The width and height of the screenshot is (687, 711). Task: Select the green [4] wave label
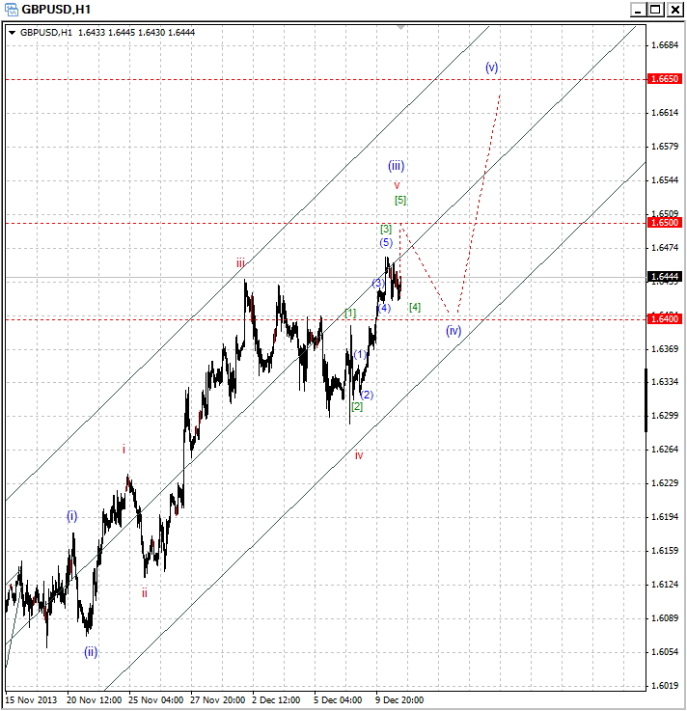coord(415,308)
